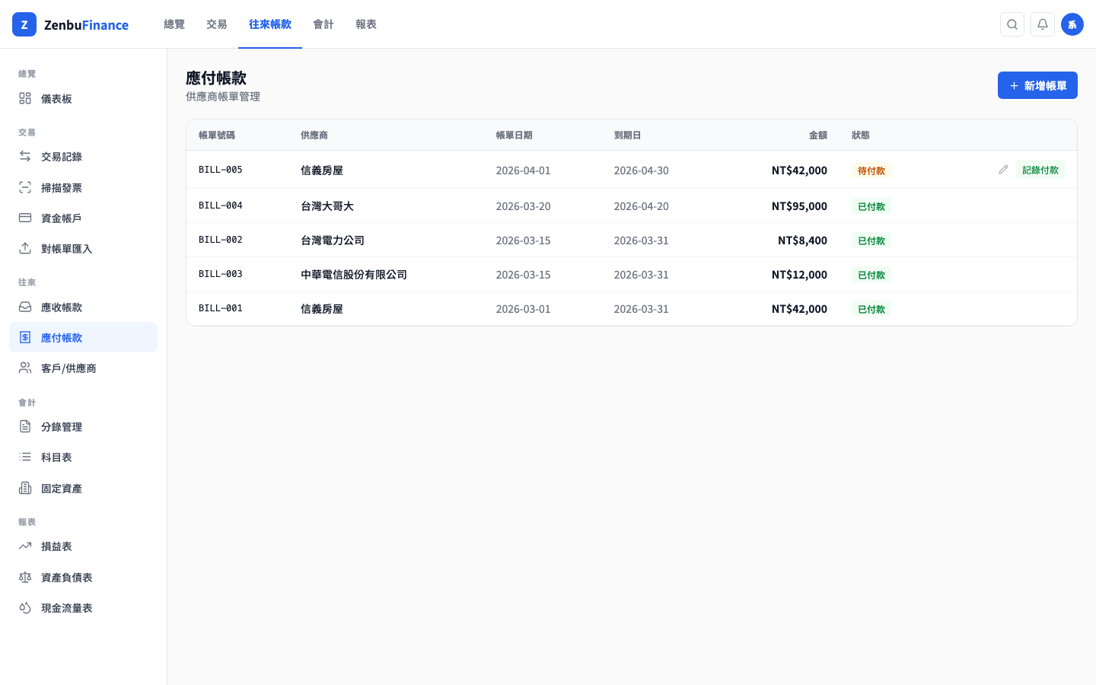Open 現金流量表 report

click(83, 607)
